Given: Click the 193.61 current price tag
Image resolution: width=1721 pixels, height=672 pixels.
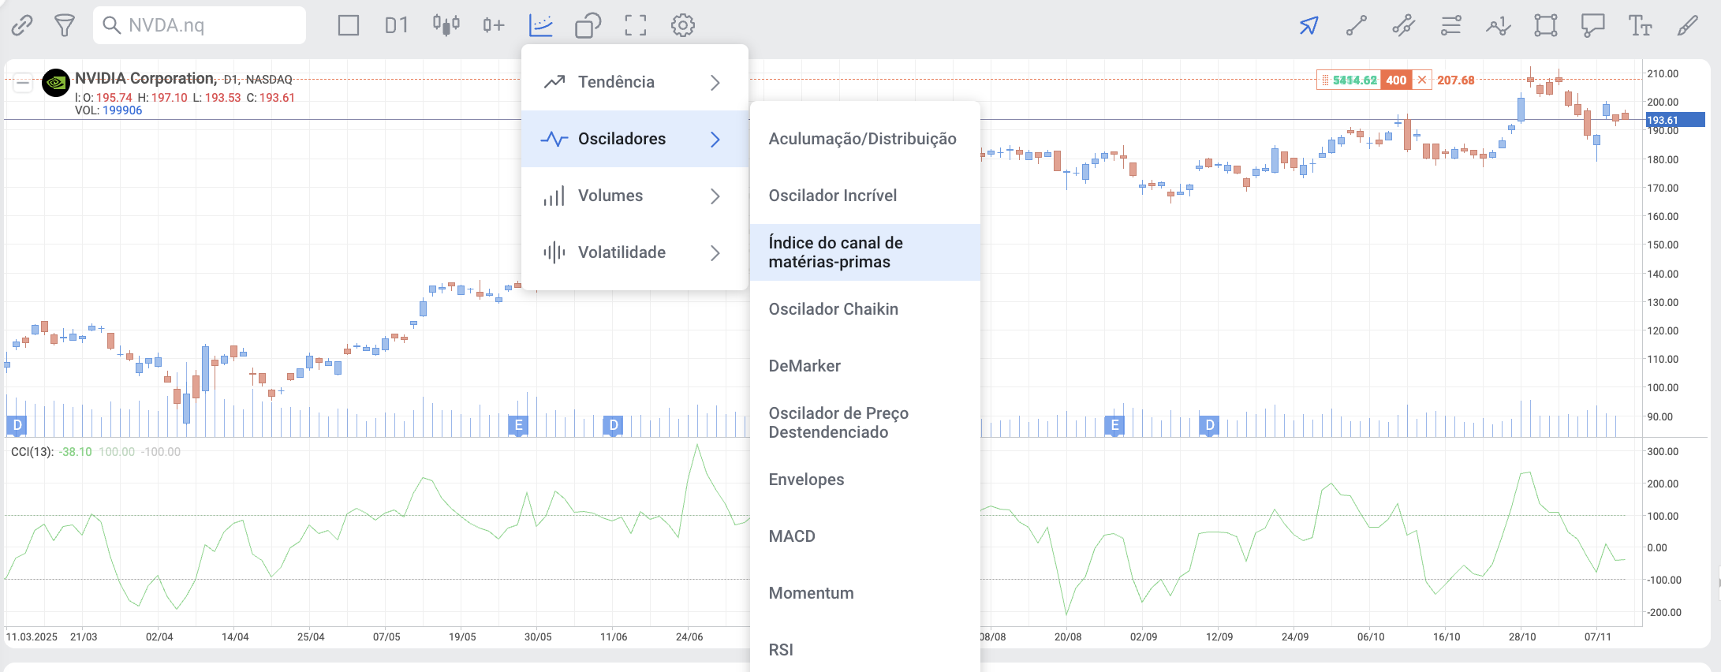Looking at the screenshot, I should pos(1675,120).
